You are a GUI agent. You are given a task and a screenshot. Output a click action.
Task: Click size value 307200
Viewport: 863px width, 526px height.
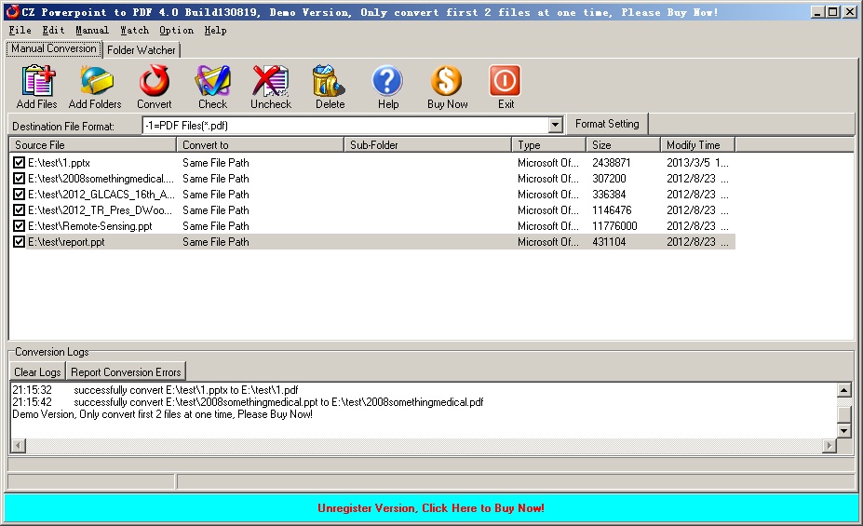coord(609,178)
